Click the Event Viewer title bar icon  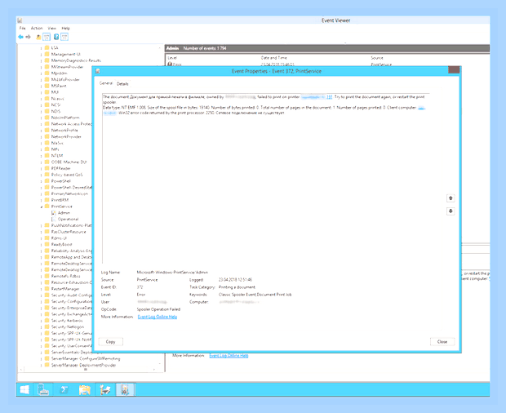coord(20,20)
